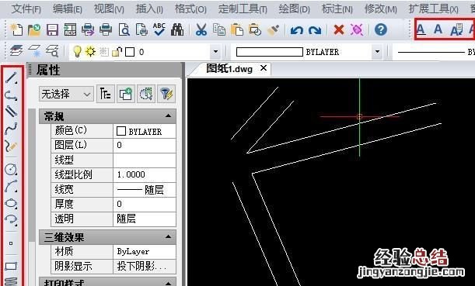Toggle viewport freeze icon beside sun
475x286 pixels.
pos(104,52)
